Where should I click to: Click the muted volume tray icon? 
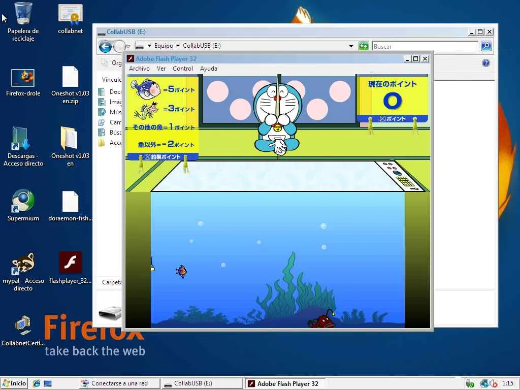(494, 384)
